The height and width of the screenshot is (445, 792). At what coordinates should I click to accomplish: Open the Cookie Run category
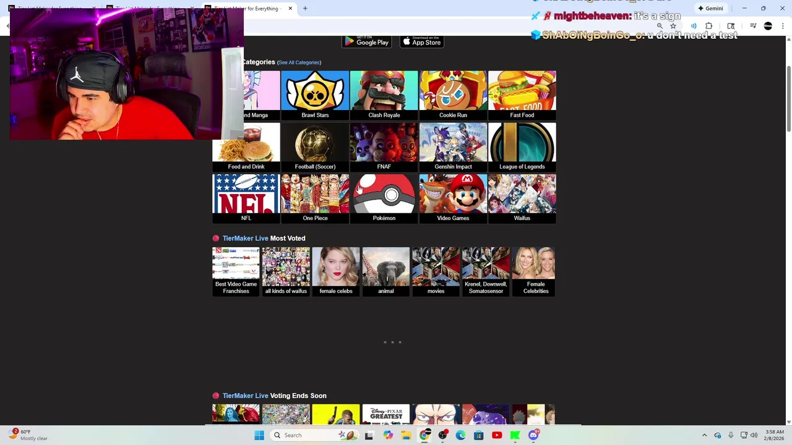click(453, 95)
